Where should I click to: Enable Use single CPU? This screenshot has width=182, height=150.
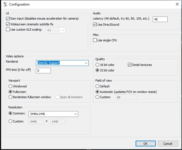(x=95, y=40)
